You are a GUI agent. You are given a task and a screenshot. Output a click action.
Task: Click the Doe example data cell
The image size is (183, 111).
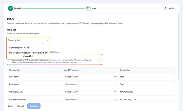122,84
